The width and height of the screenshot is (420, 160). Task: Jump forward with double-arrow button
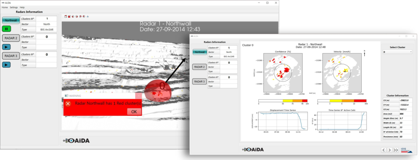click(x=396, y=150)
